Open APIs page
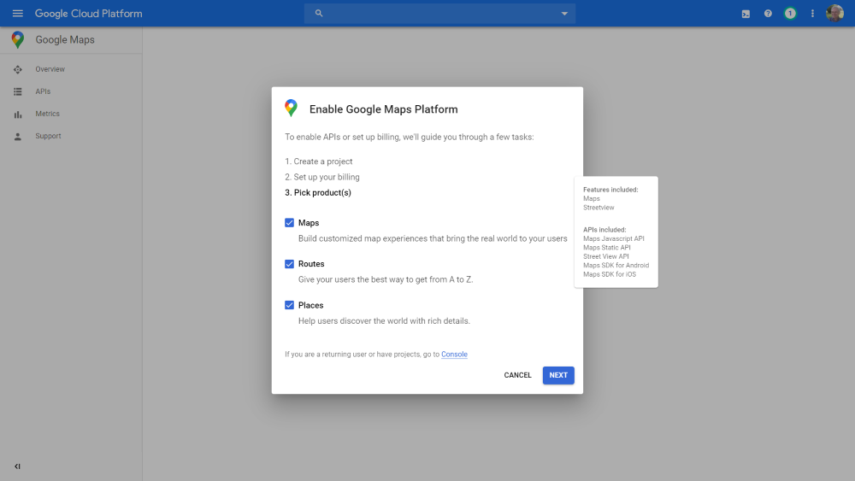855x481 pixels. pos(43,91)
